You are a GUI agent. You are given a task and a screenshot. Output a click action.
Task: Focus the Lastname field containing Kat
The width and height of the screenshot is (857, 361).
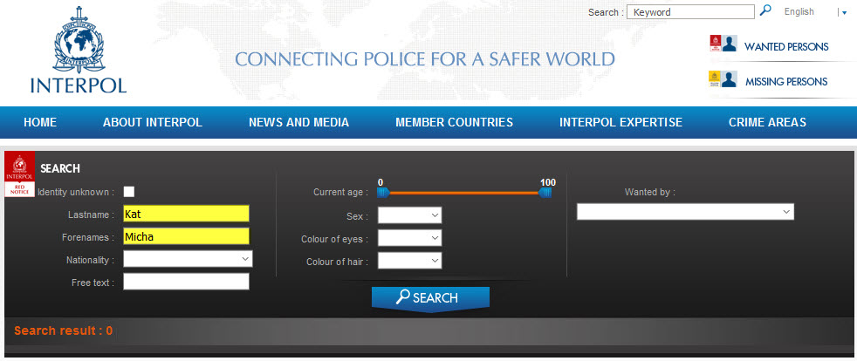(x=187, y=214)
